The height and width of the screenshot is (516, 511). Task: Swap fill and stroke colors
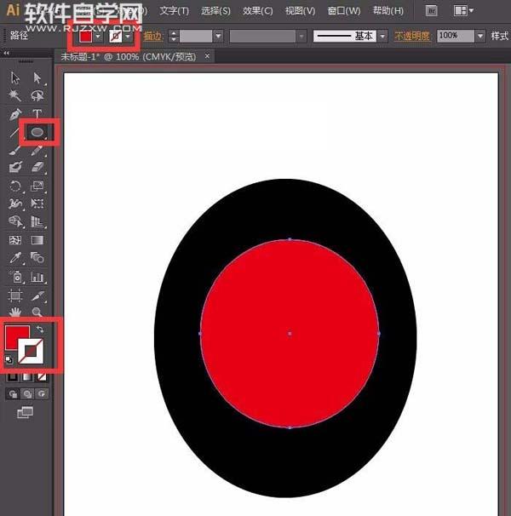point(39,329)
